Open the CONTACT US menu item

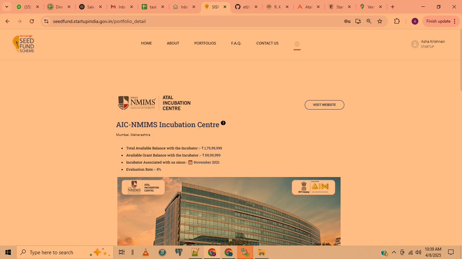coord(267,43)
